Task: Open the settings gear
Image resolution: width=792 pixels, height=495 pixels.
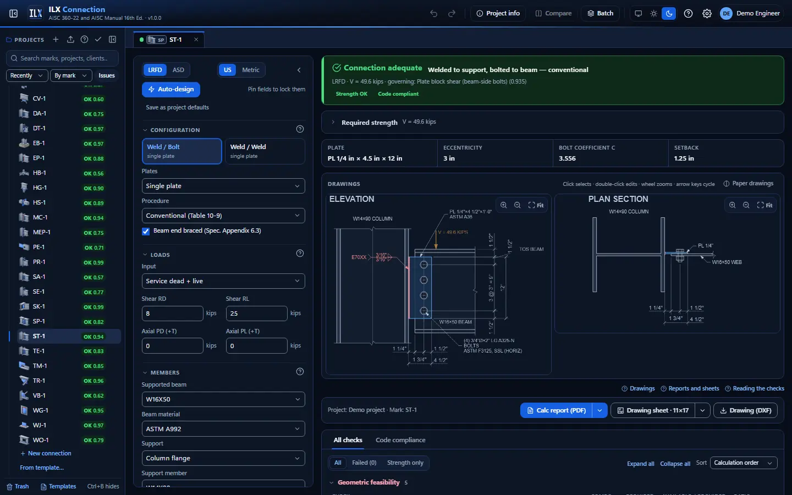Action: click(707, 13)
